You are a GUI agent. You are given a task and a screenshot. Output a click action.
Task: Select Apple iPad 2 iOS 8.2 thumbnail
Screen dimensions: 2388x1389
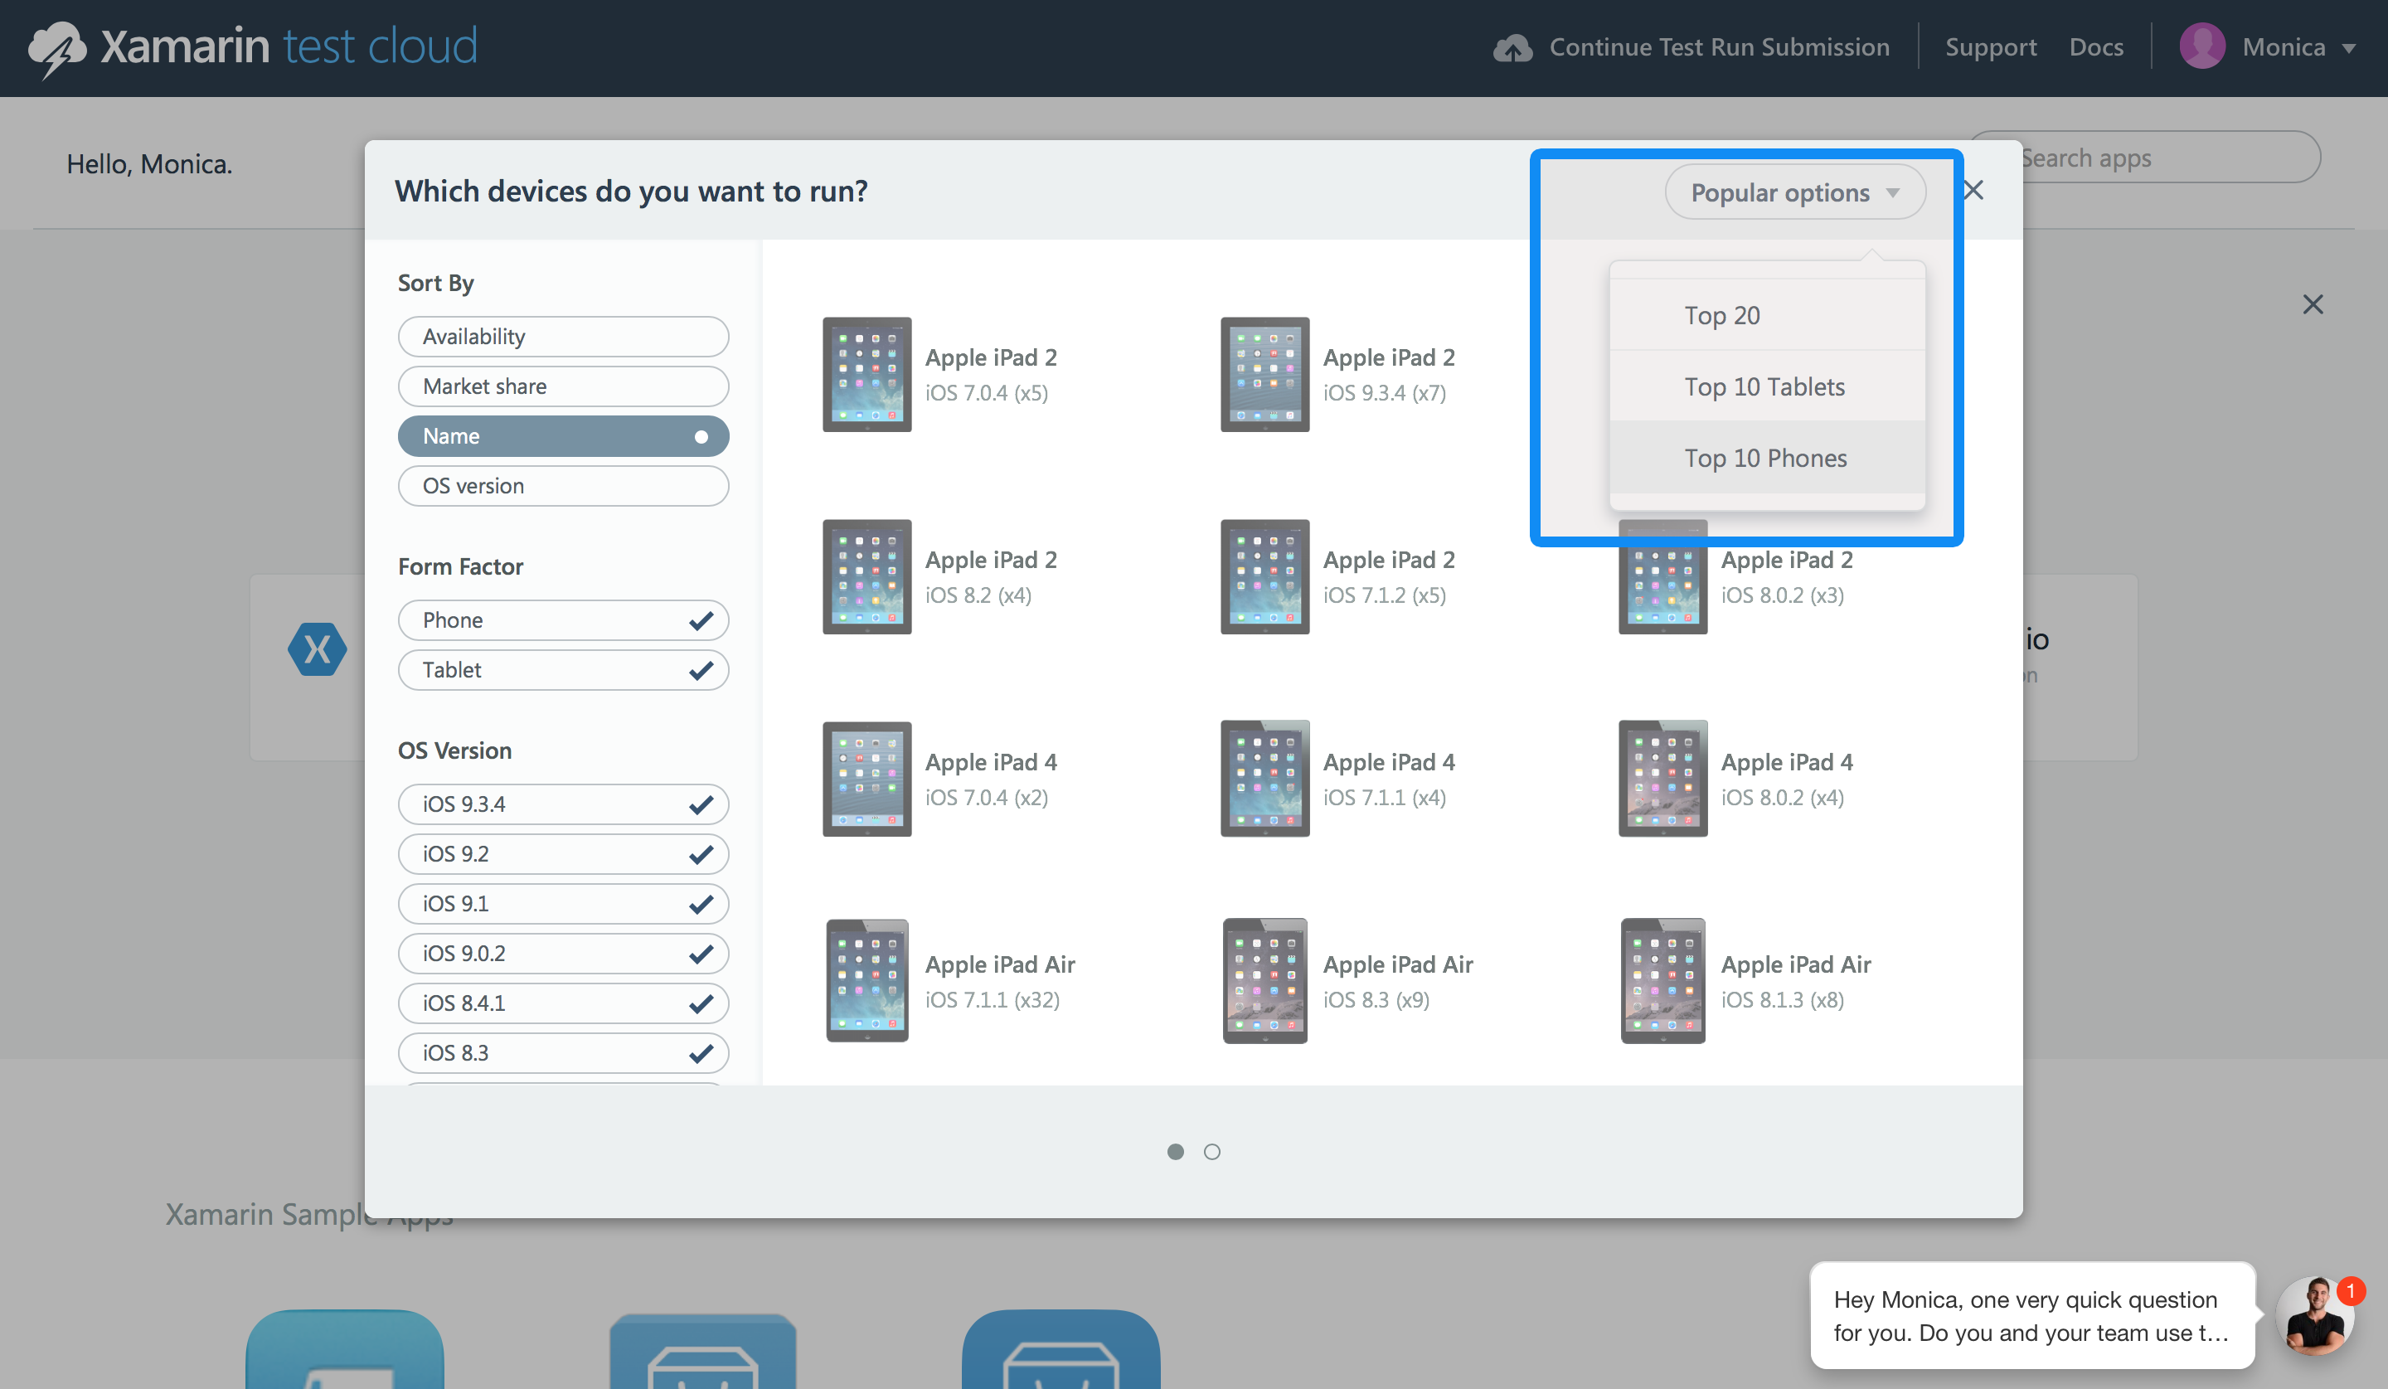point(867,577)
